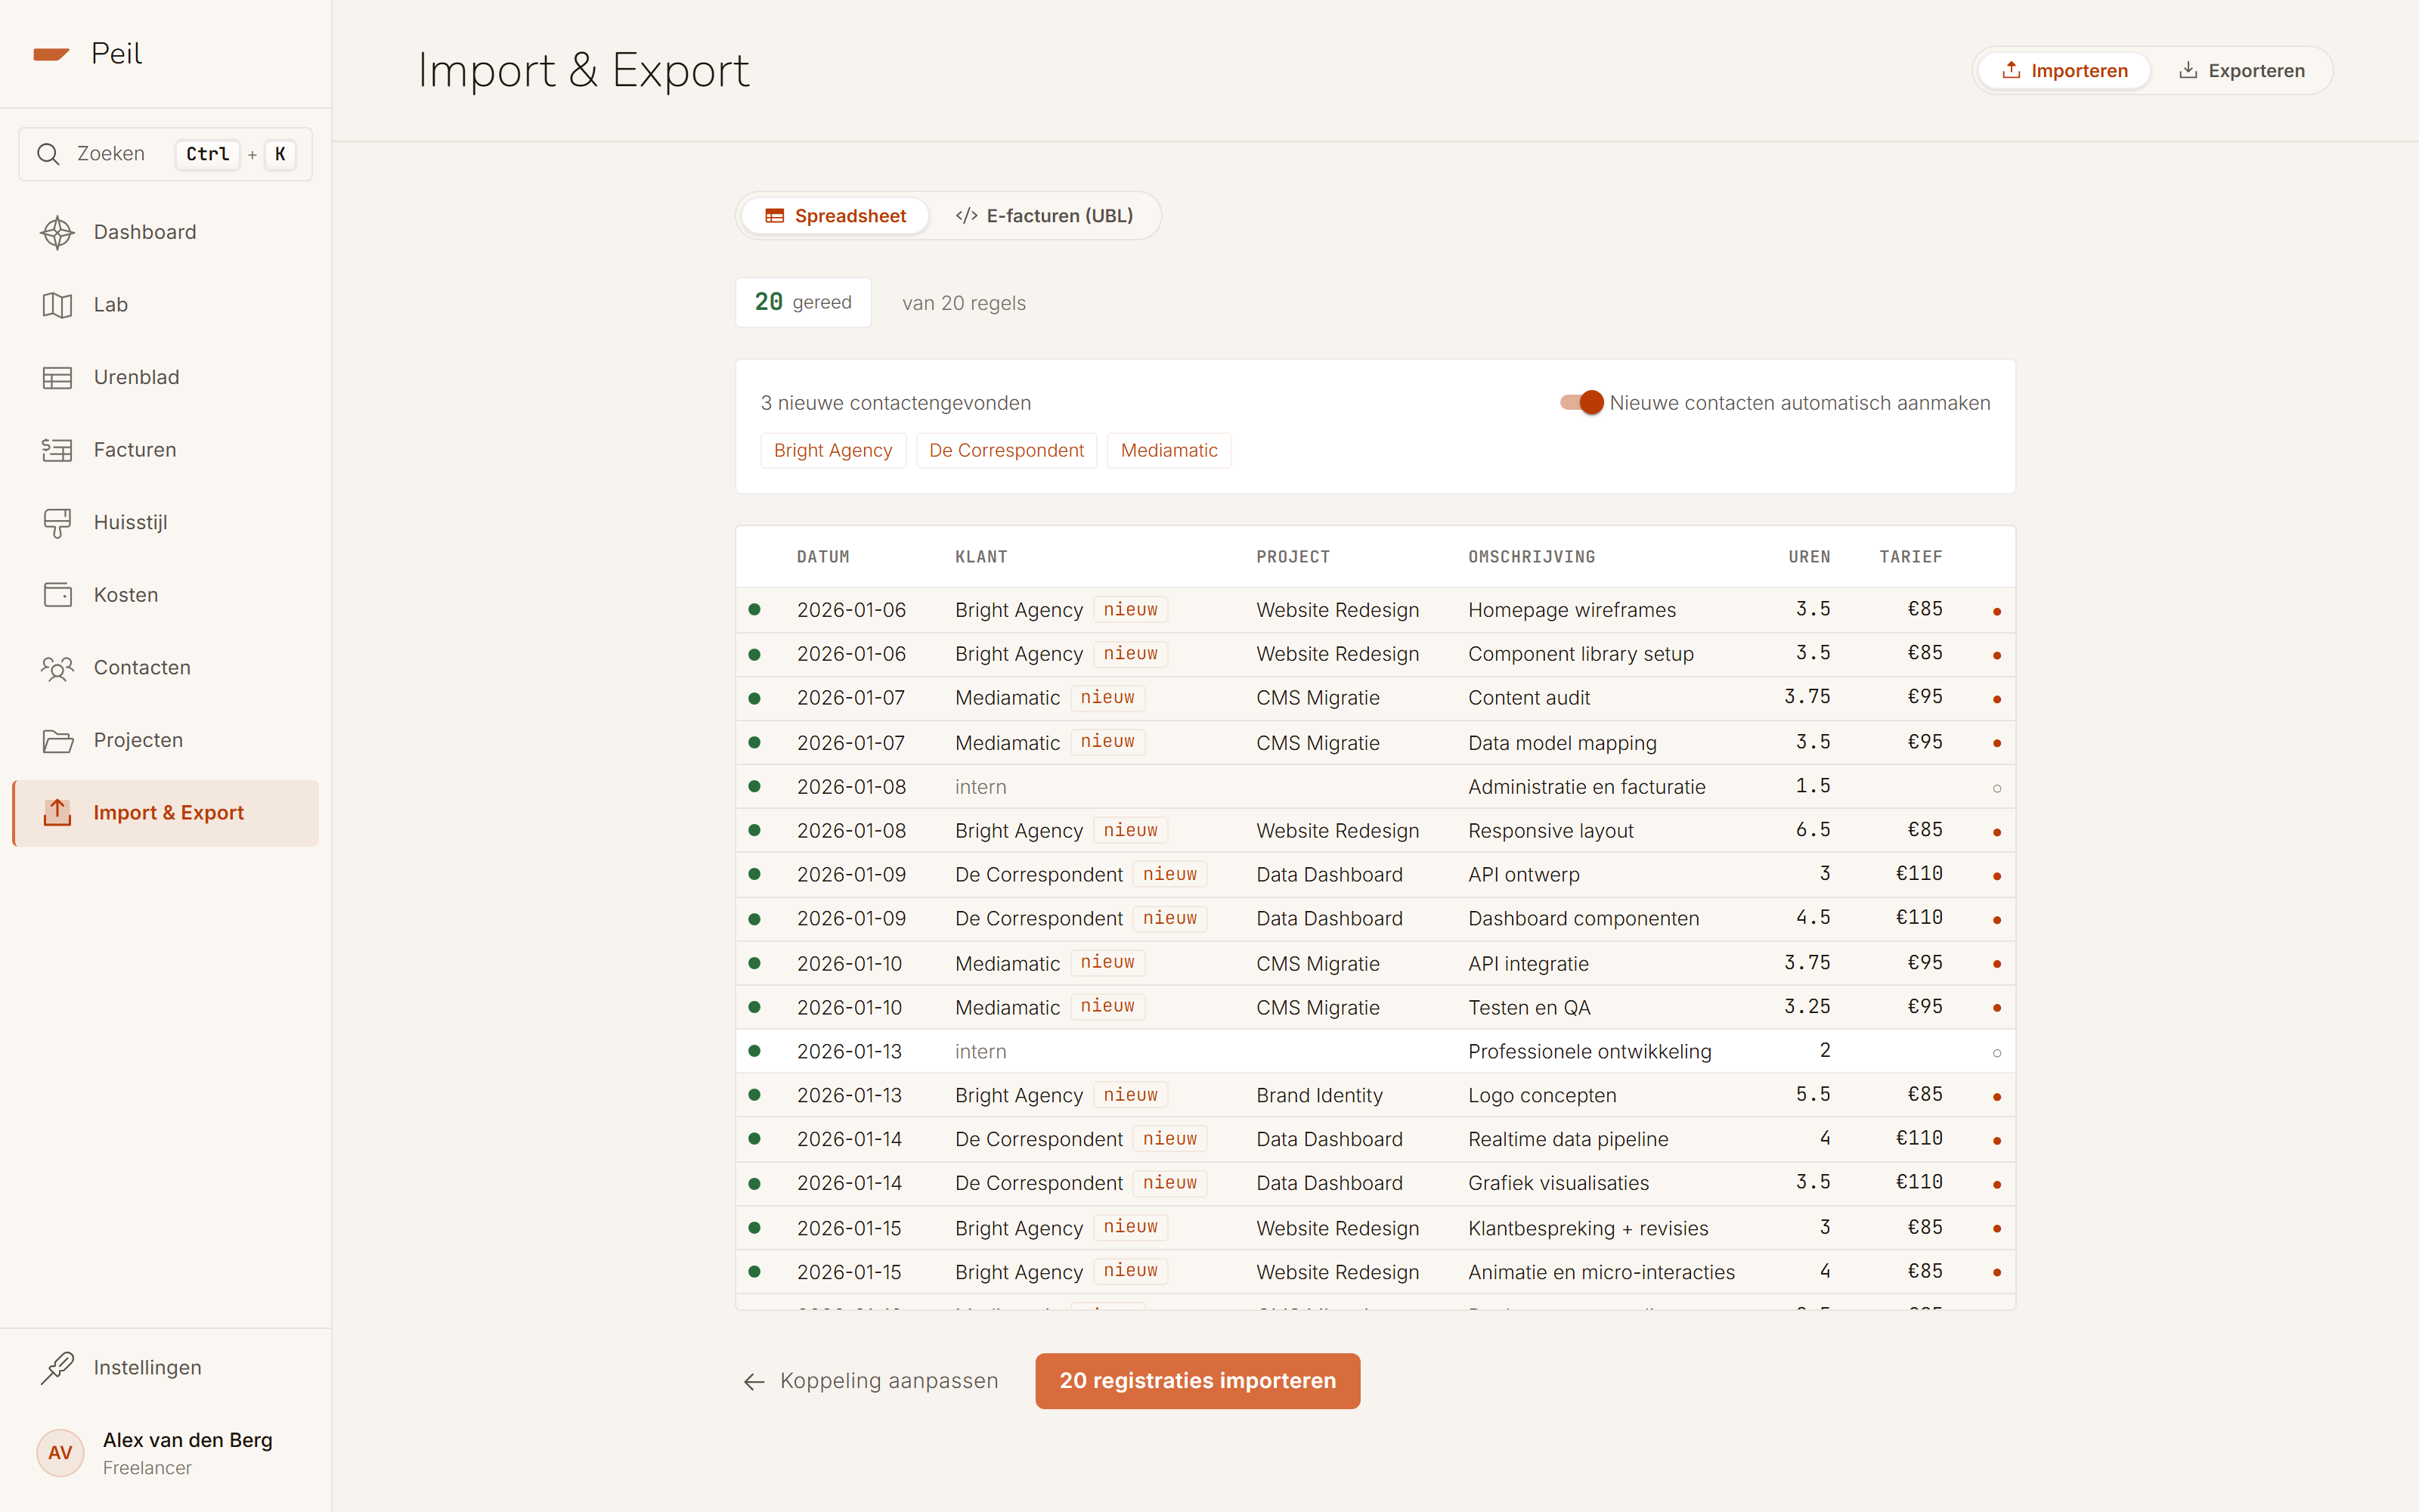Toggle billable dot on Homepage wireframes row
This screenshot has height=1512, width=2419.
coord(1996,611)
